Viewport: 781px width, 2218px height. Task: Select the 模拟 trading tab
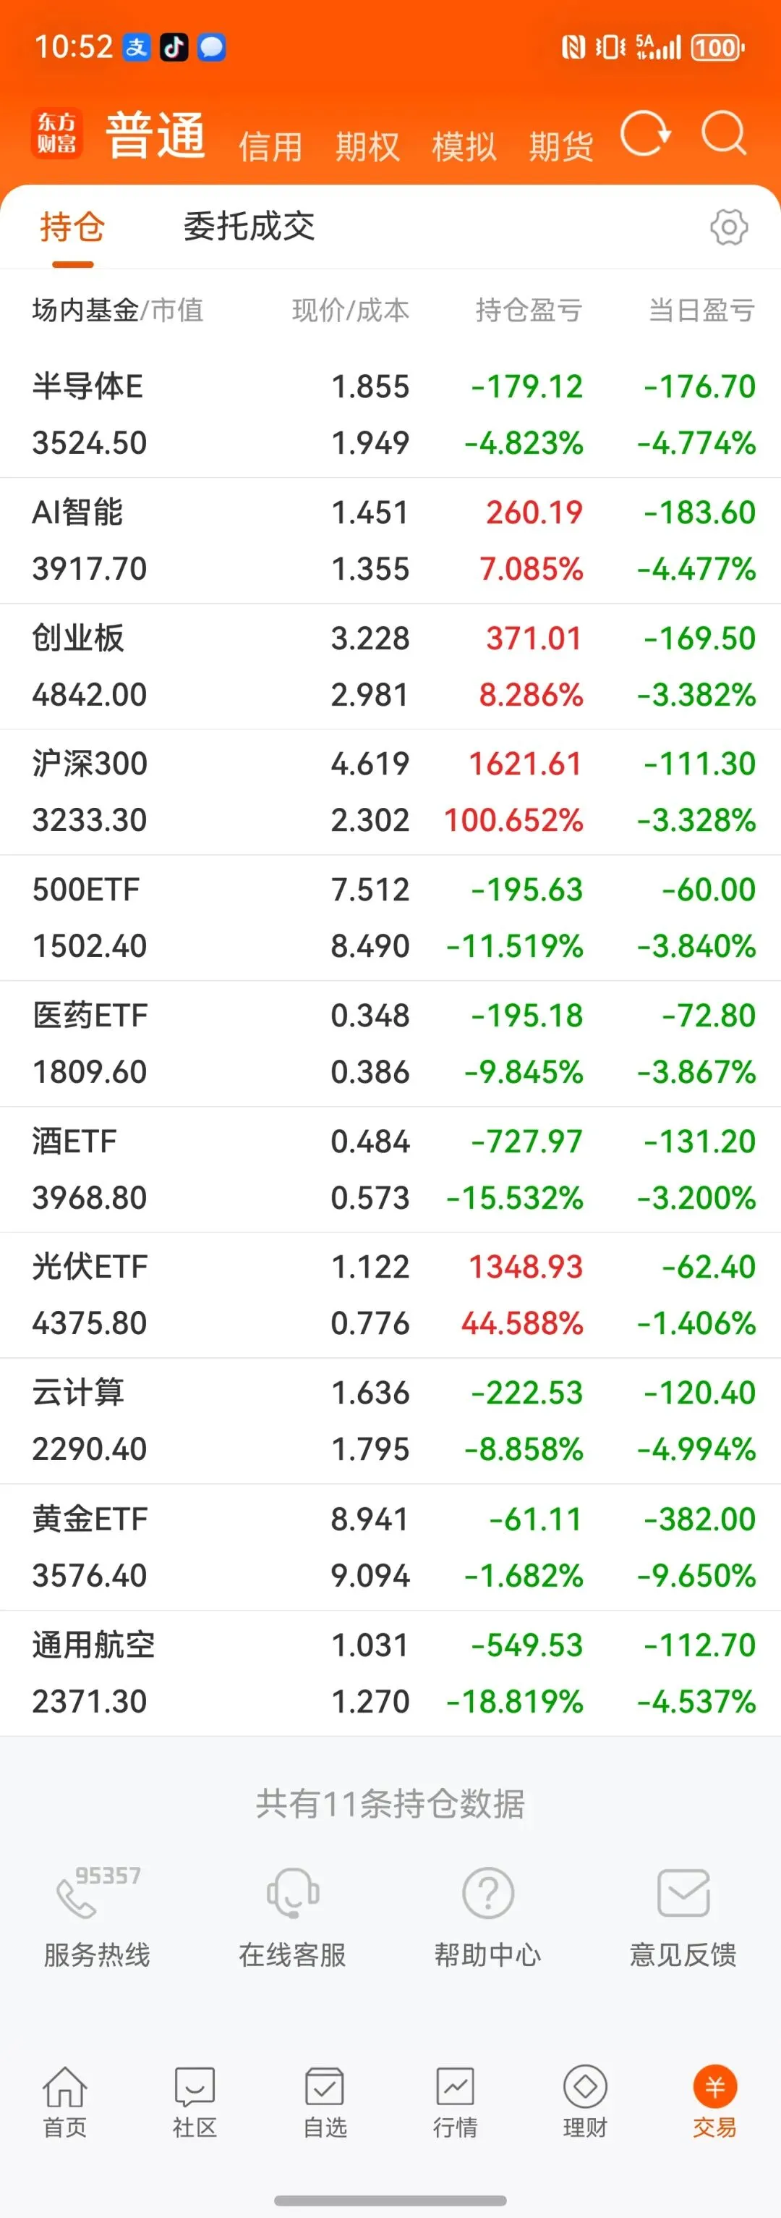pyautogui.click(x=464, y=146)
